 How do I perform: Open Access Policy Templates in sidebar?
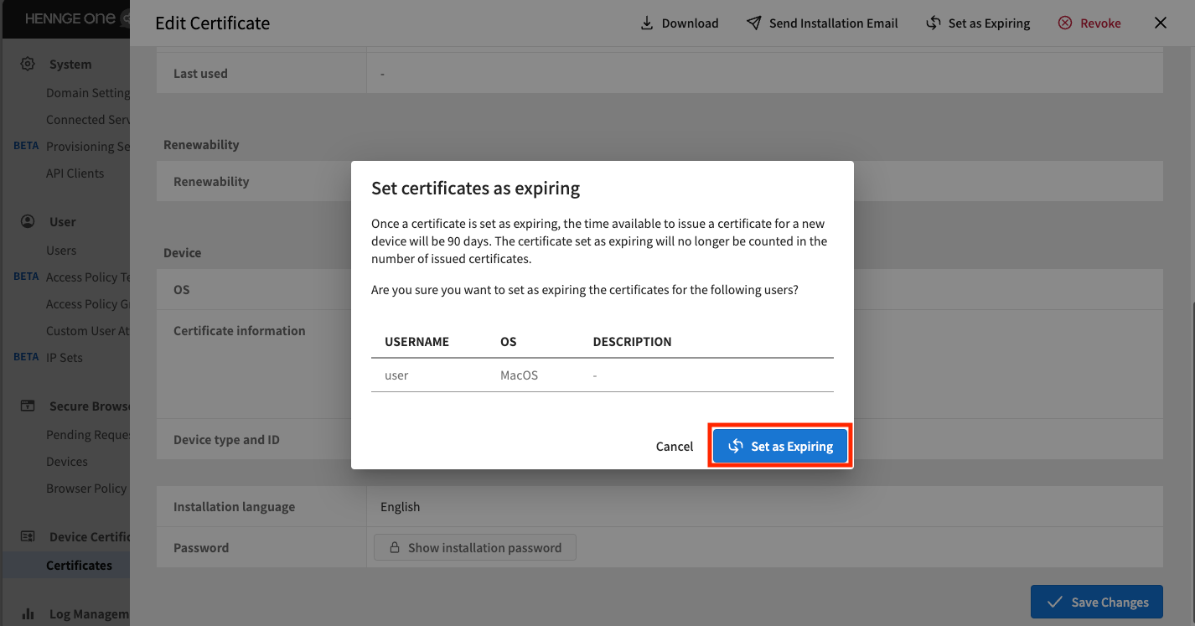click(88, 277)
